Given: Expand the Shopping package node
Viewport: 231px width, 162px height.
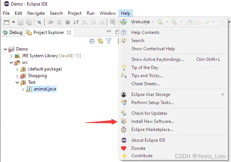Looking at the screenshot, I should point(17,76).
